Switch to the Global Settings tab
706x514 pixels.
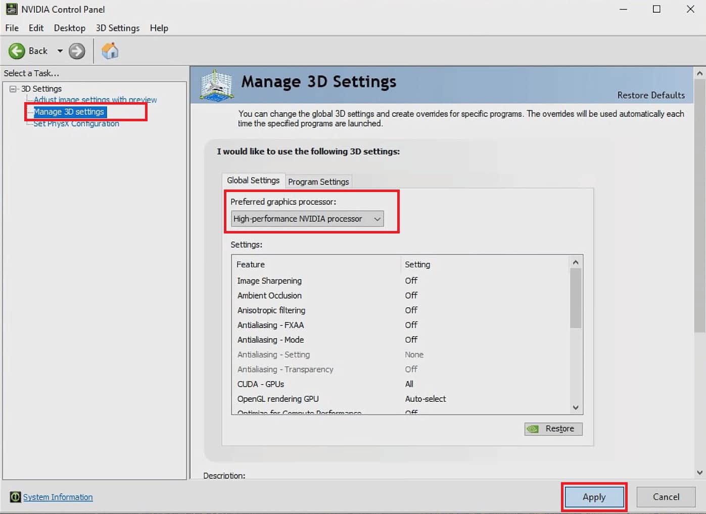click(253, 180)
